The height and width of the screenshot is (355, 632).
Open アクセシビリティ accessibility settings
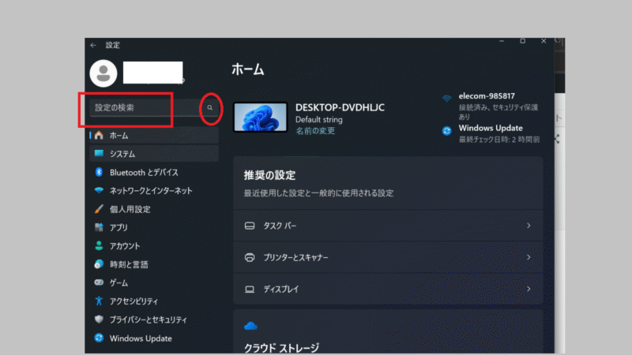[154, 301]
